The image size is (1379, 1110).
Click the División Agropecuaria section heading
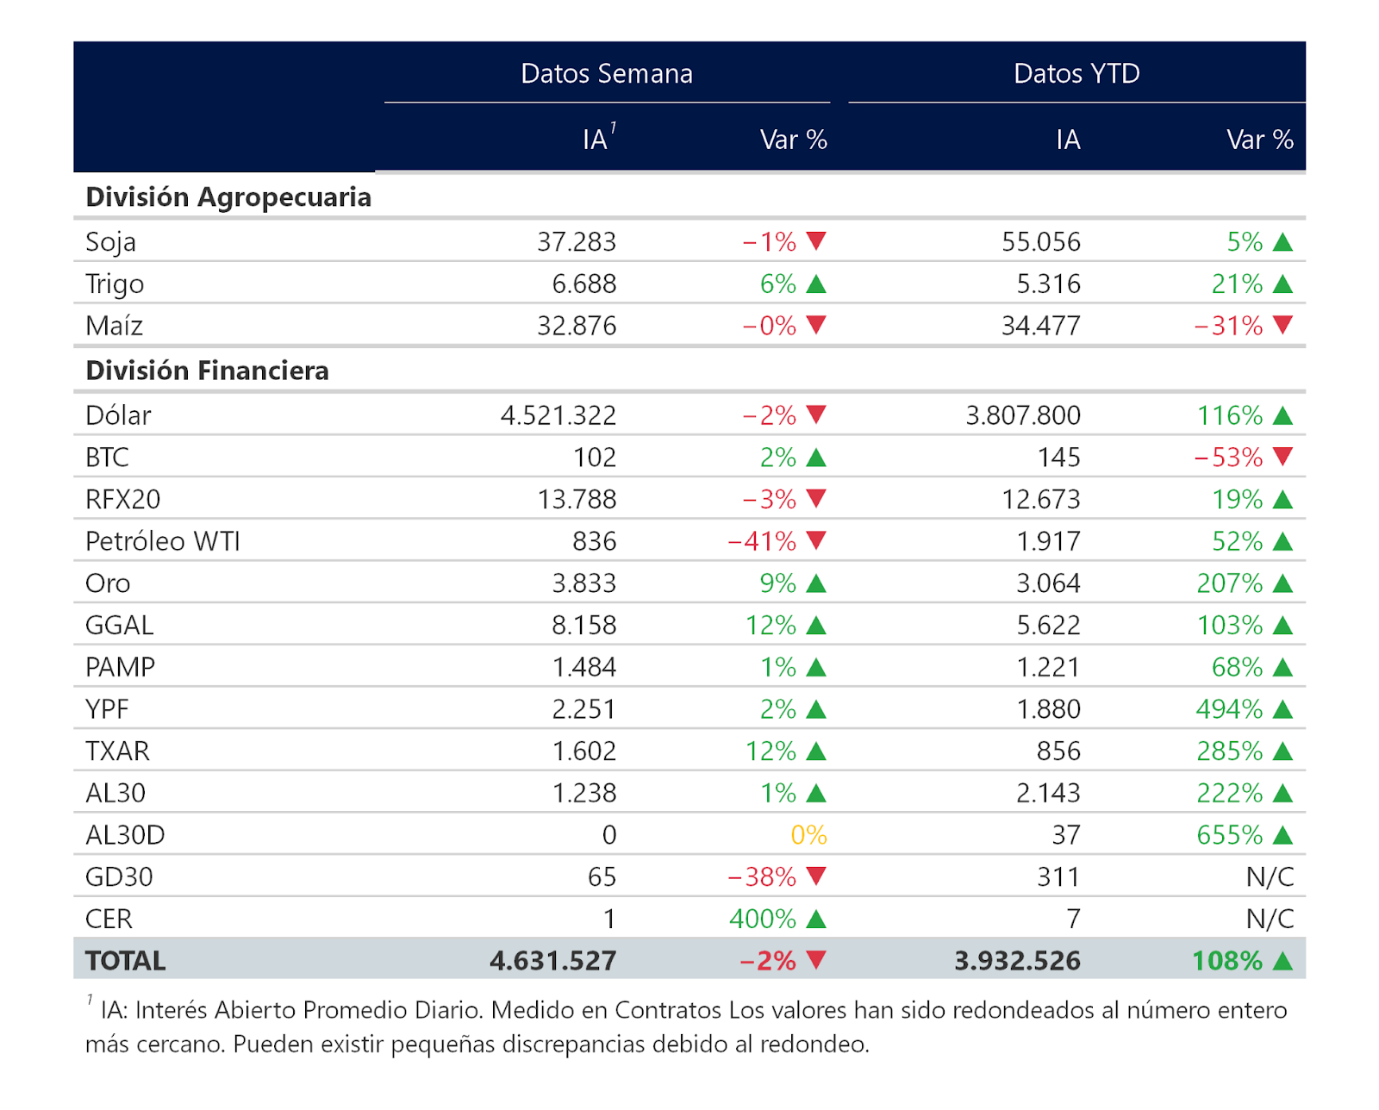point(228,197)
